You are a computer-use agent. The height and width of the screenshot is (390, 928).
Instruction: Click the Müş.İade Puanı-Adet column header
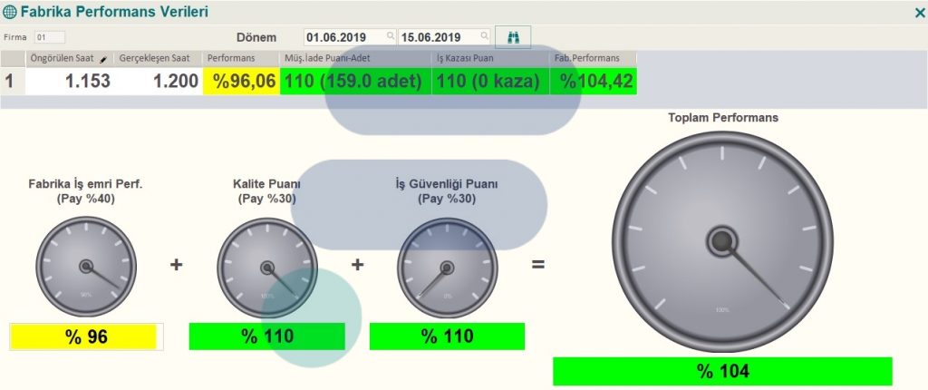coord(355,58)
